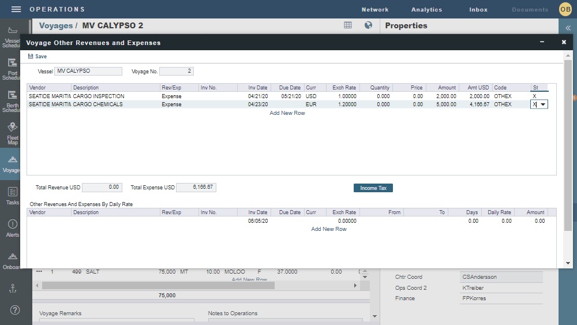Click the Income Tax button
The image size is (577, 325).
[x=373, y=188]
